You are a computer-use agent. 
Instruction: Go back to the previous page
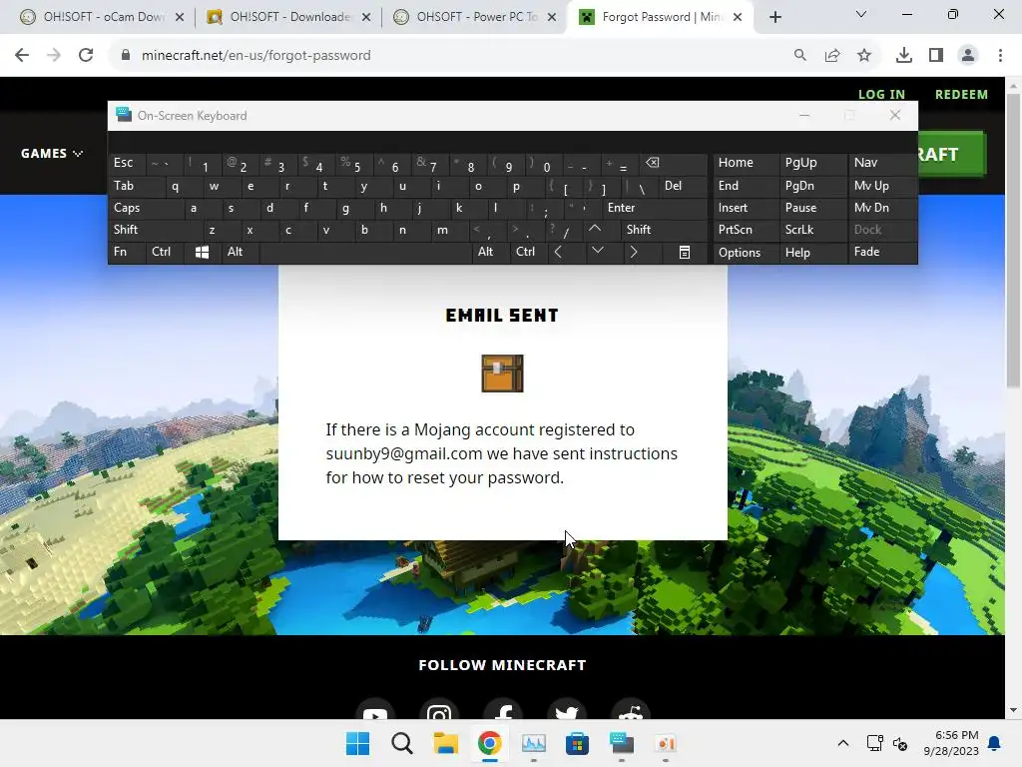point(22,56)
